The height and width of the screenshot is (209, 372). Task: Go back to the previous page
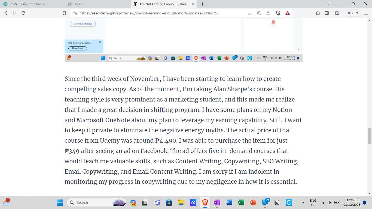[6, 13]
